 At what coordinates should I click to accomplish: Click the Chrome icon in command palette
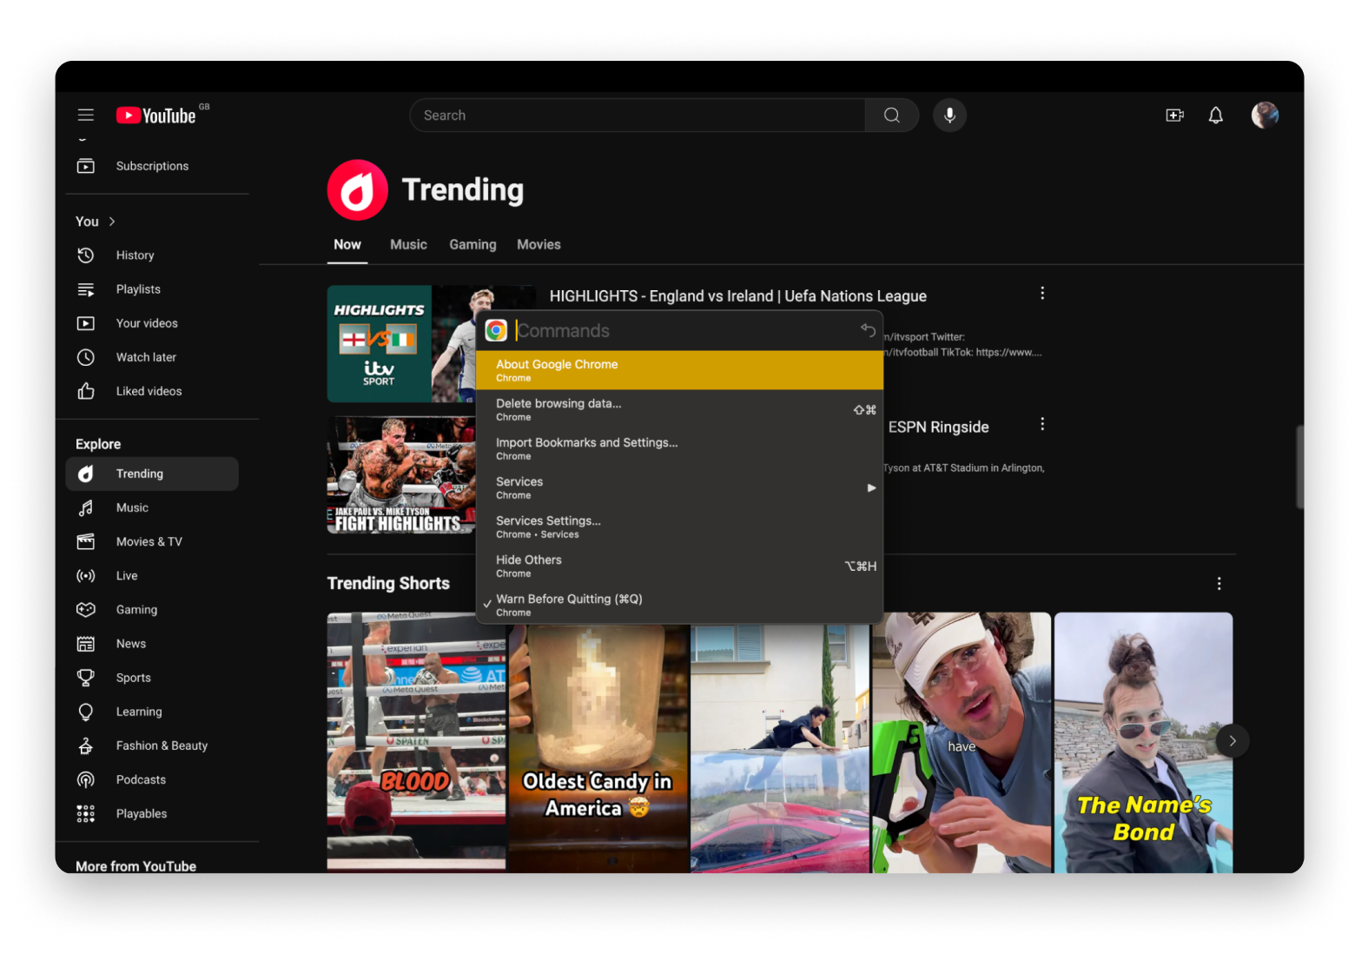pyautogui.click(x=496, y=330)
